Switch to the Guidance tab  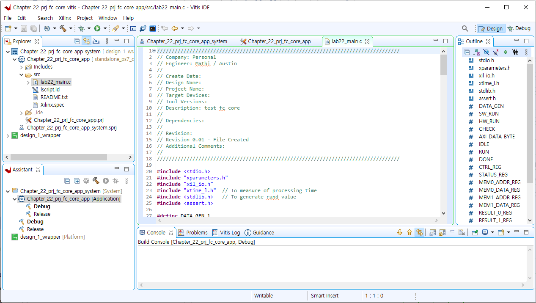(259, 232)
